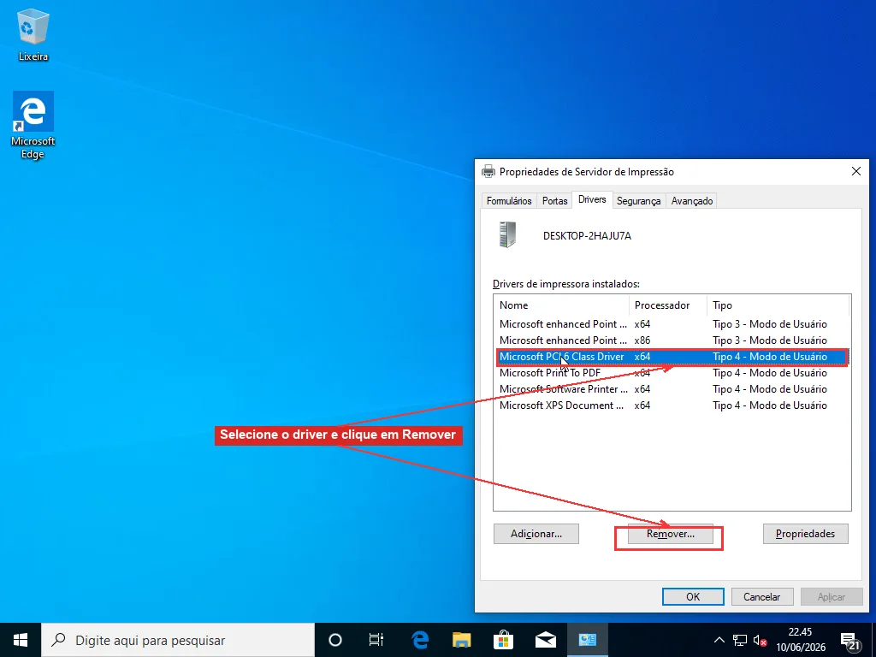This screenshot has width=876, height=657.
Task: Open the Windows Start menu
Action: pyautogui.click(x=21, y=640)
